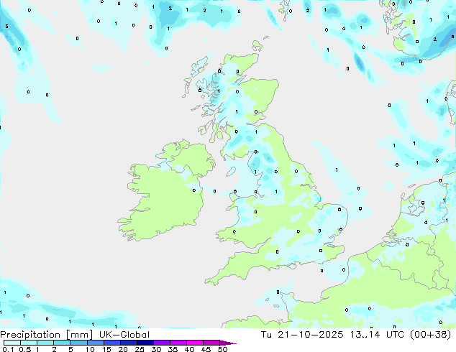Pick the 1–2 mm legend color box
Screen dimensions: 456x352
[x=45, y=343]
